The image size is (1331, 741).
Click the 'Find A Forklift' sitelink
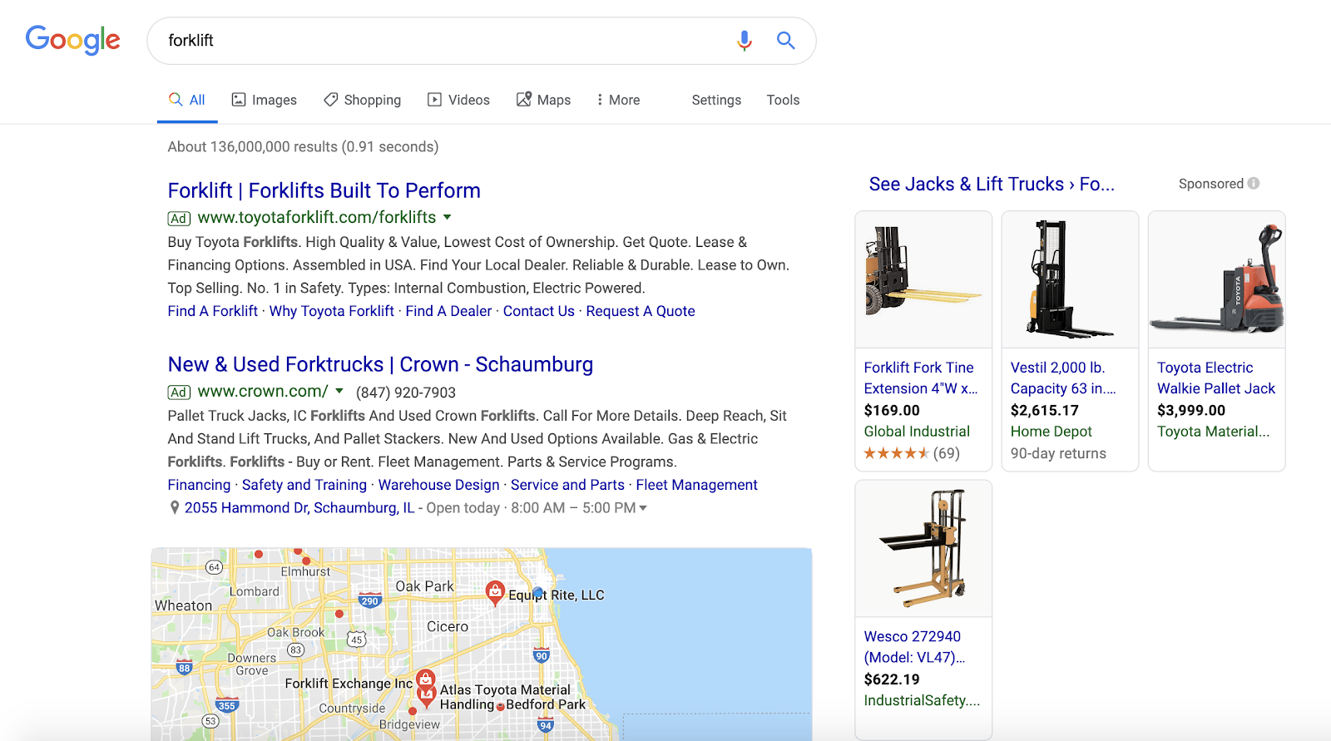(x=213, y=311)
